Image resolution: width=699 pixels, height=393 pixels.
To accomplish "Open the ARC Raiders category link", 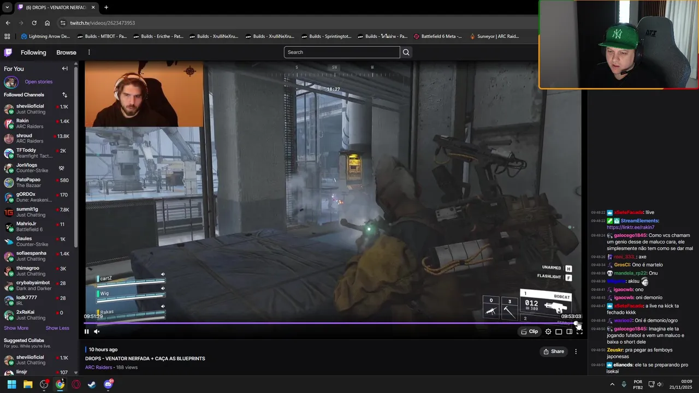I will click(99, 367).
